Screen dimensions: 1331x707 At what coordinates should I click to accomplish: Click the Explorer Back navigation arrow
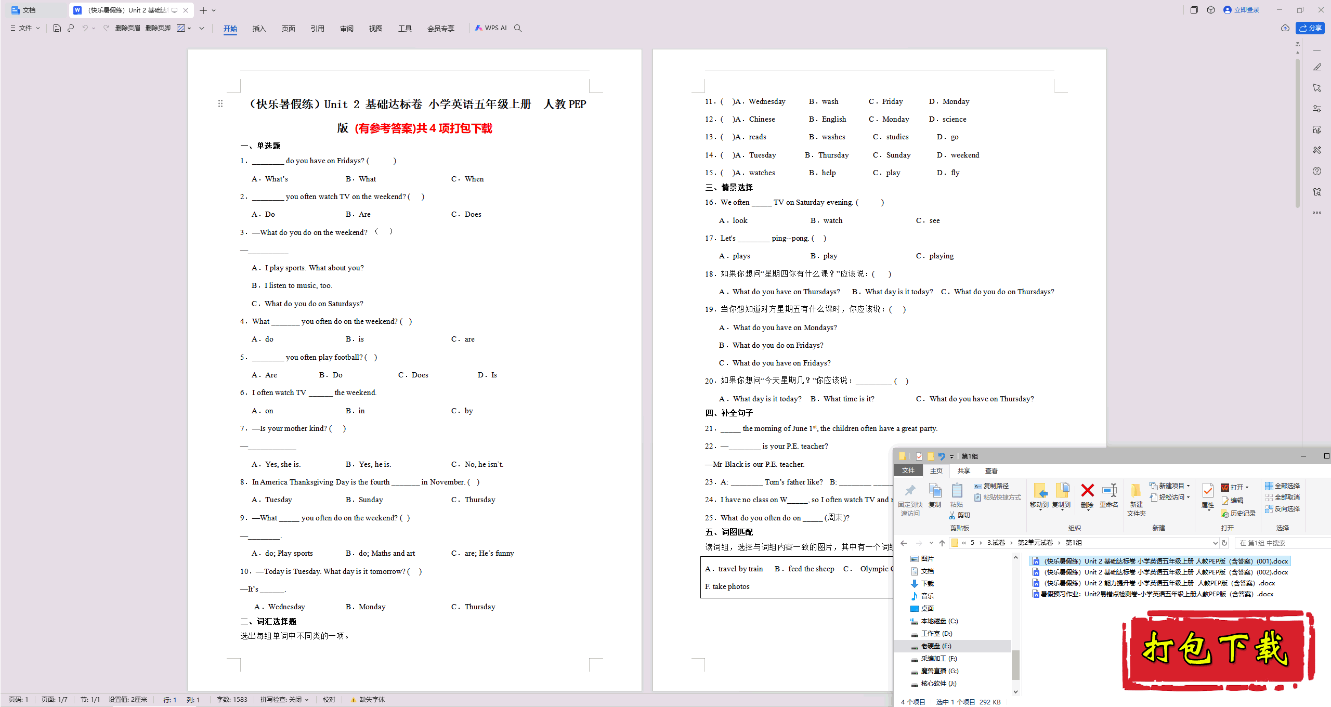[x=904, y=543]
